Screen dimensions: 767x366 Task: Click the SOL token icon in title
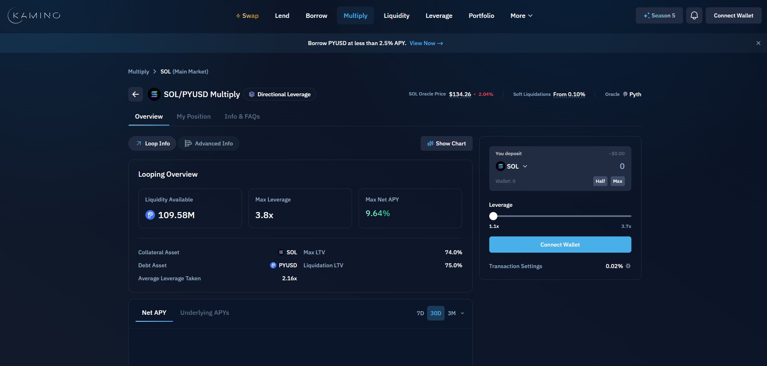pos(154,94)
